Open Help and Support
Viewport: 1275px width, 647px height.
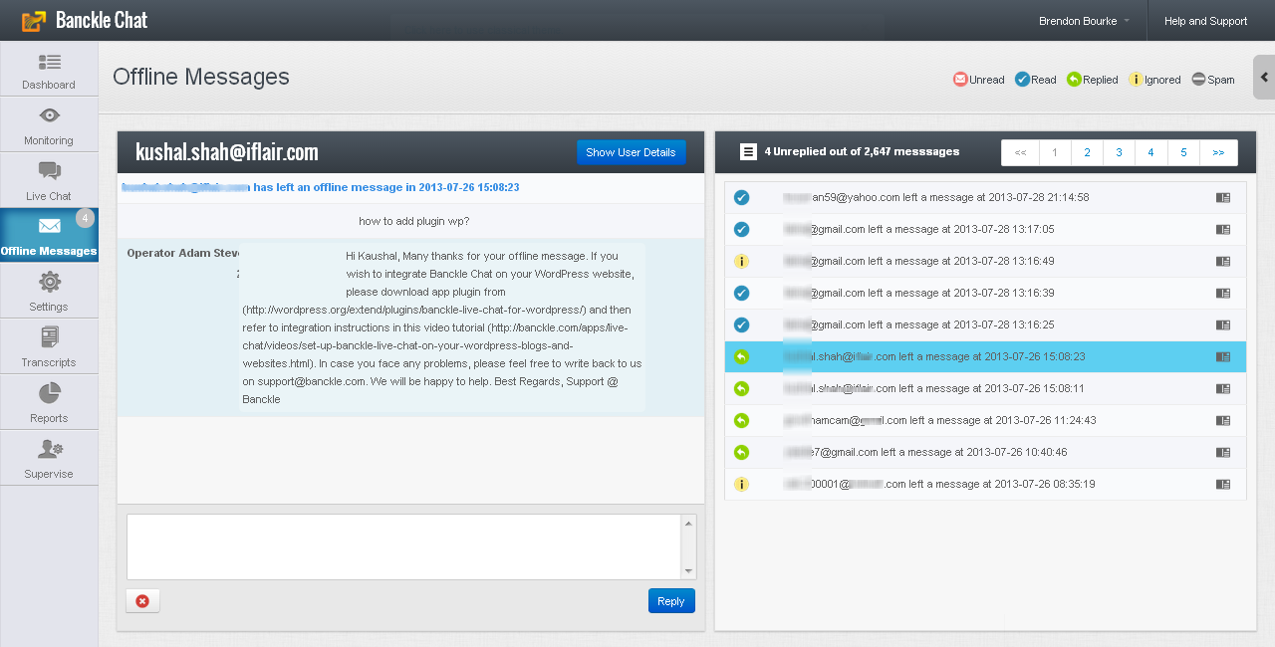(1205, 21)
